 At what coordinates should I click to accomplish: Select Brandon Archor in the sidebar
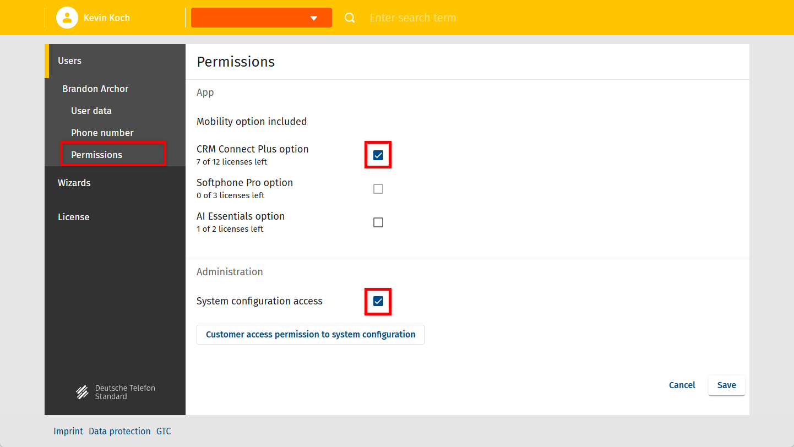tap(95, 89)
